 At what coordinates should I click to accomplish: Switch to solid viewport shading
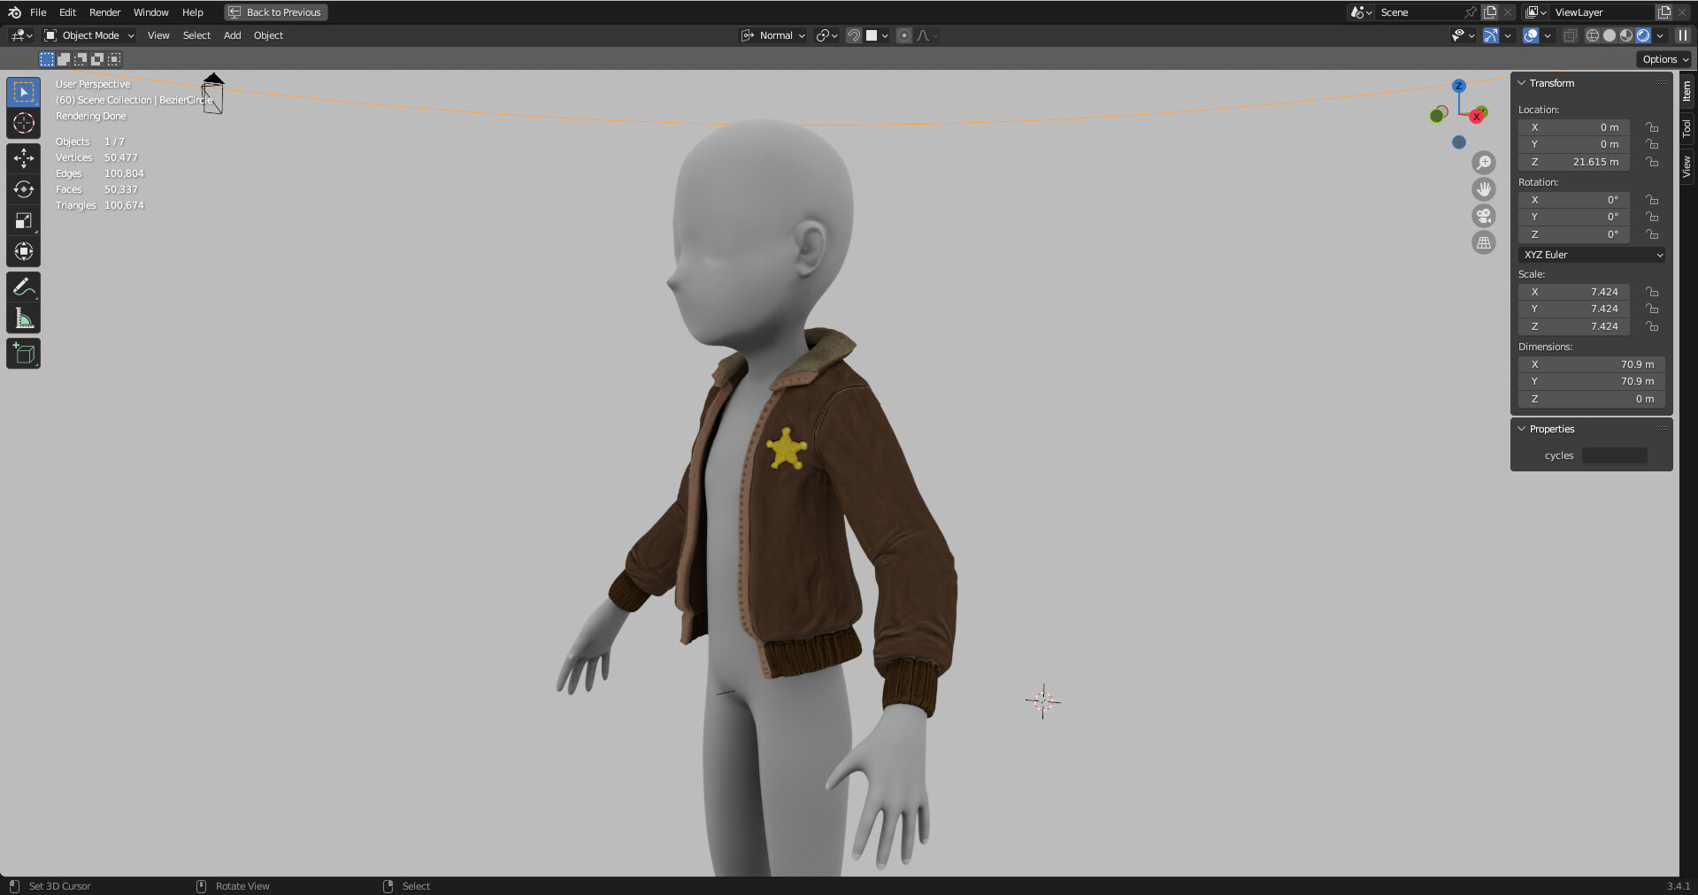coord(1610,35)
